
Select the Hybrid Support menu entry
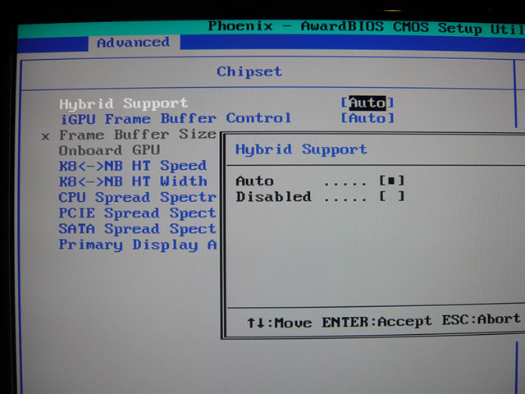pyautogui.click(x=124, y=103)
